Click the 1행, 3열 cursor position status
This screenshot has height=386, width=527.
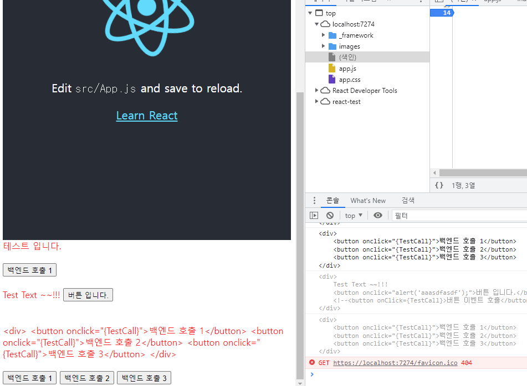pyautogui.click(x=463, y=185)
